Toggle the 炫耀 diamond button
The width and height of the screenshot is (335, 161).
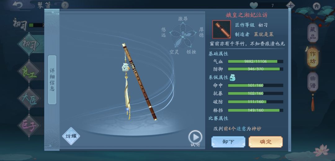(71, 136)
